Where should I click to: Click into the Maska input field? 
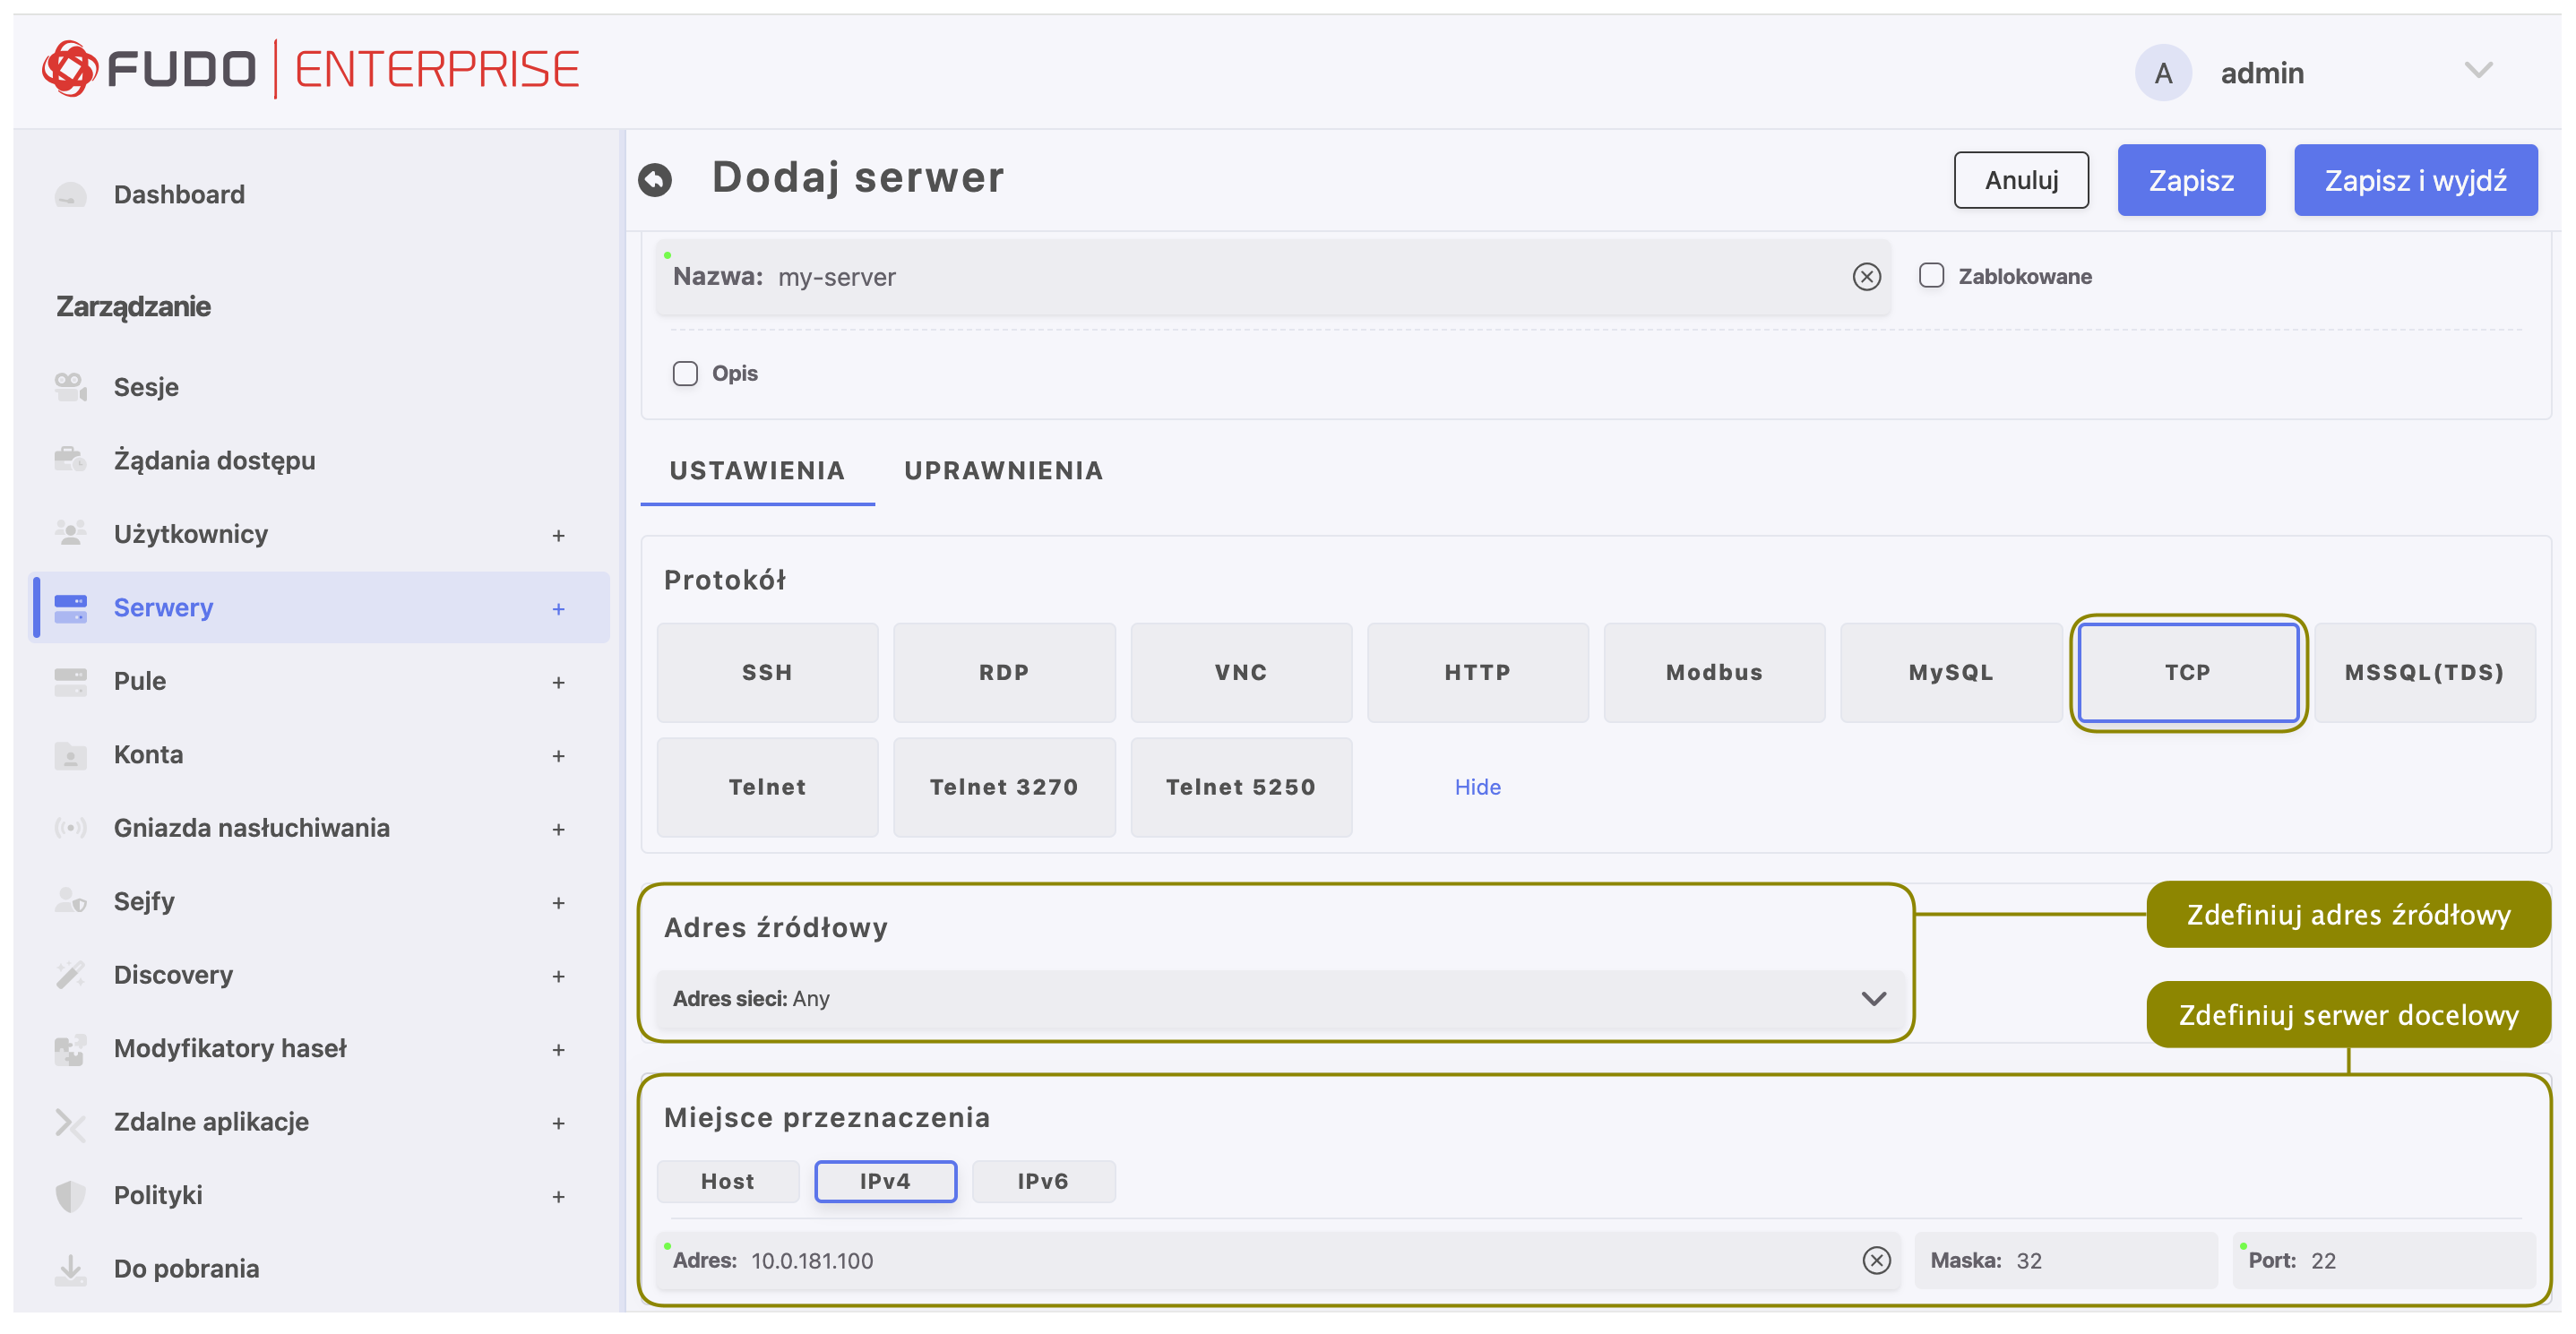[2065, 1260]
